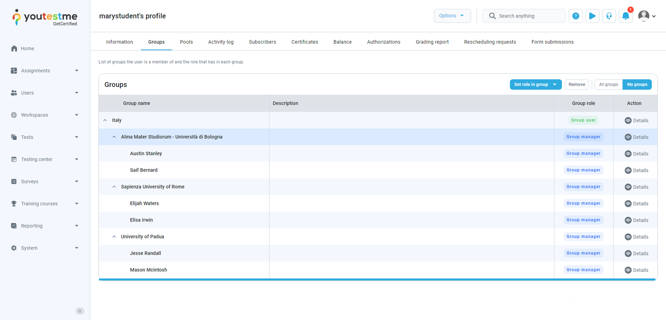
Task: Open the Activity log tab
Action: click(221, 42)
